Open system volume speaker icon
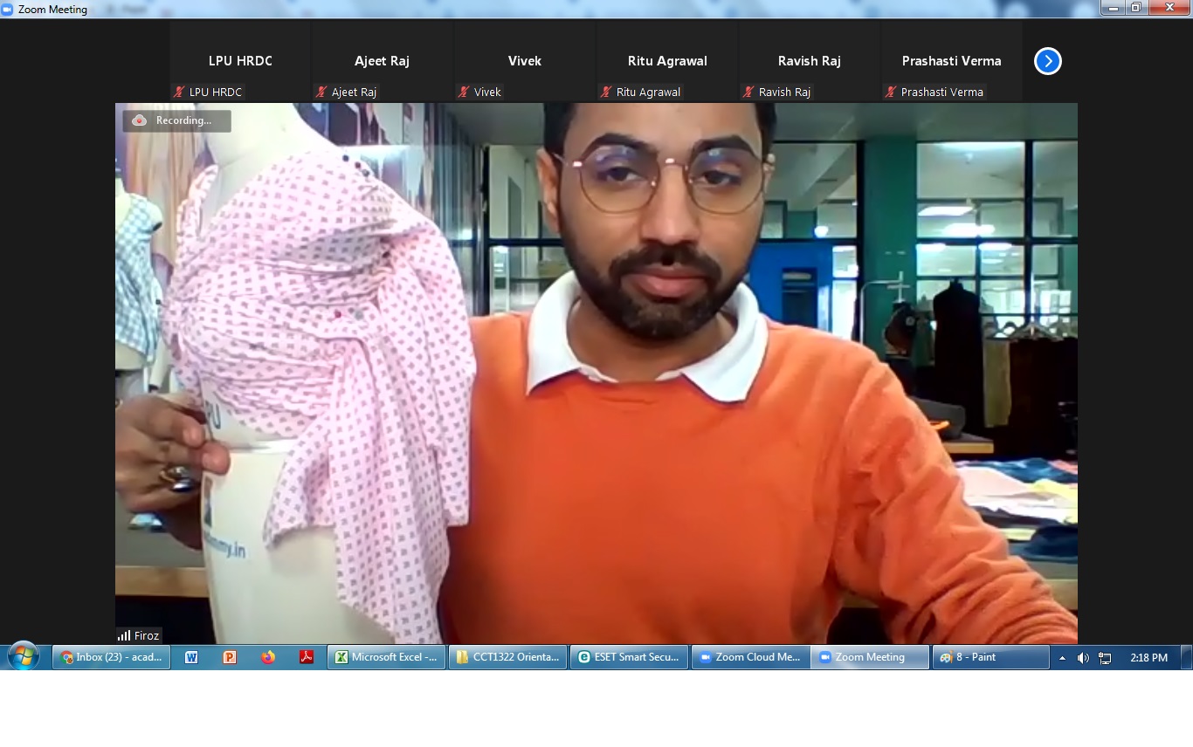 pos(1083,658)
